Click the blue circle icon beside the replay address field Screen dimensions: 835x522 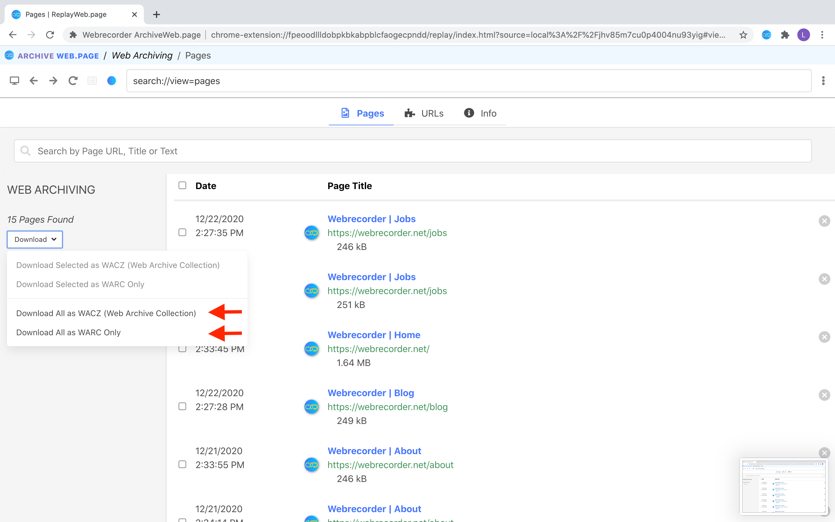(111, 81)
